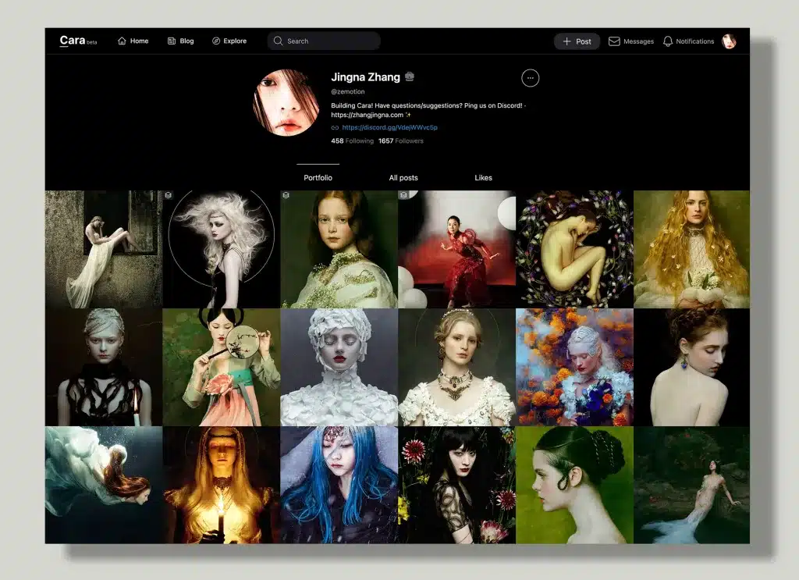Screen dimensions: 799x580
Task: Create a new post with Post button
Action: [x=577, y=41]
